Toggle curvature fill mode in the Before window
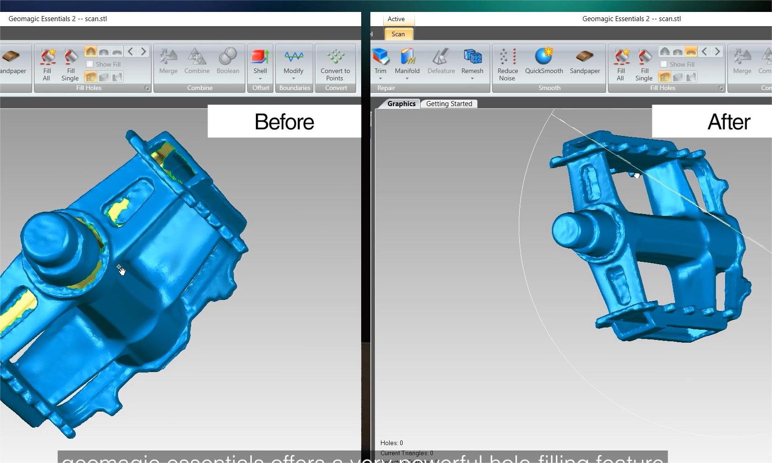Image resolution: width=772 pixels, height=463 pixels. 91,51
